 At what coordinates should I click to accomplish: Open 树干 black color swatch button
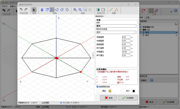point(128,91)
